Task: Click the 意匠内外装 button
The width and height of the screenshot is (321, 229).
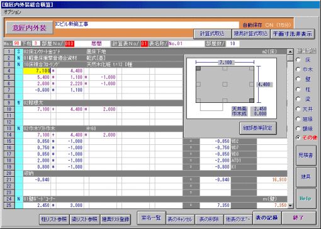Action: tap(29, 28)
